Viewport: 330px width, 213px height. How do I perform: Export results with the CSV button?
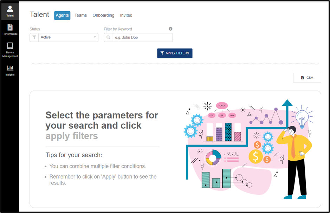point(307,78)
